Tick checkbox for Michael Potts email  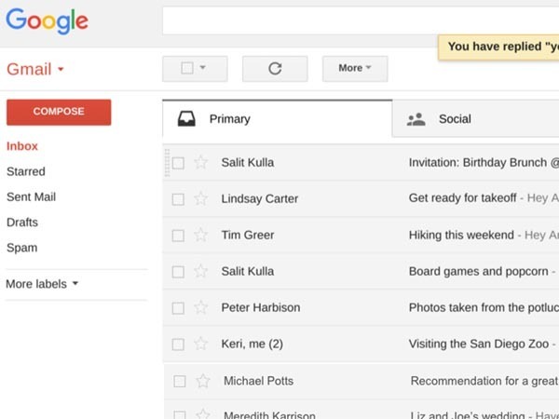pyautogui.click(x=180, y=381)
